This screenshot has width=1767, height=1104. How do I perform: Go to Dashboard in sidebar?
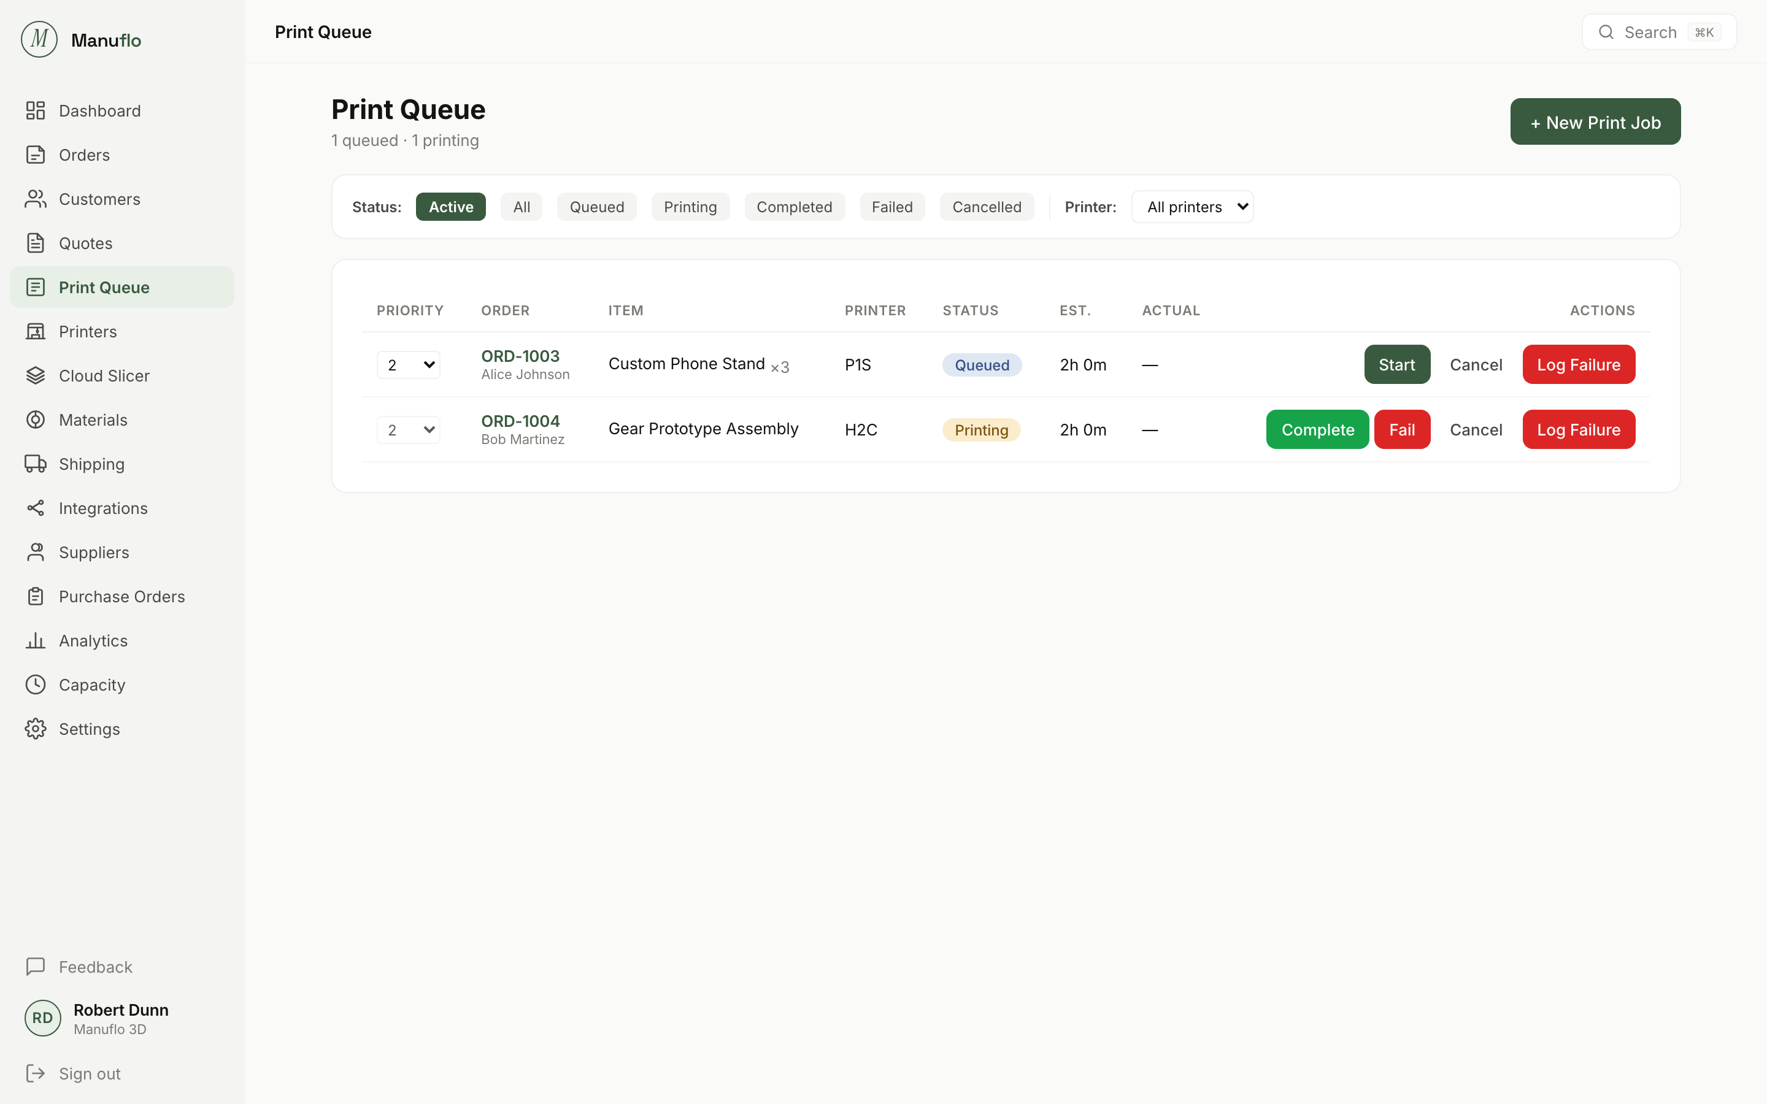122,110
